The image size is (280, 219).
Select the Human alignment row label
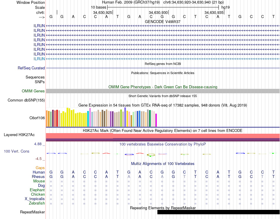click(39, 172)
